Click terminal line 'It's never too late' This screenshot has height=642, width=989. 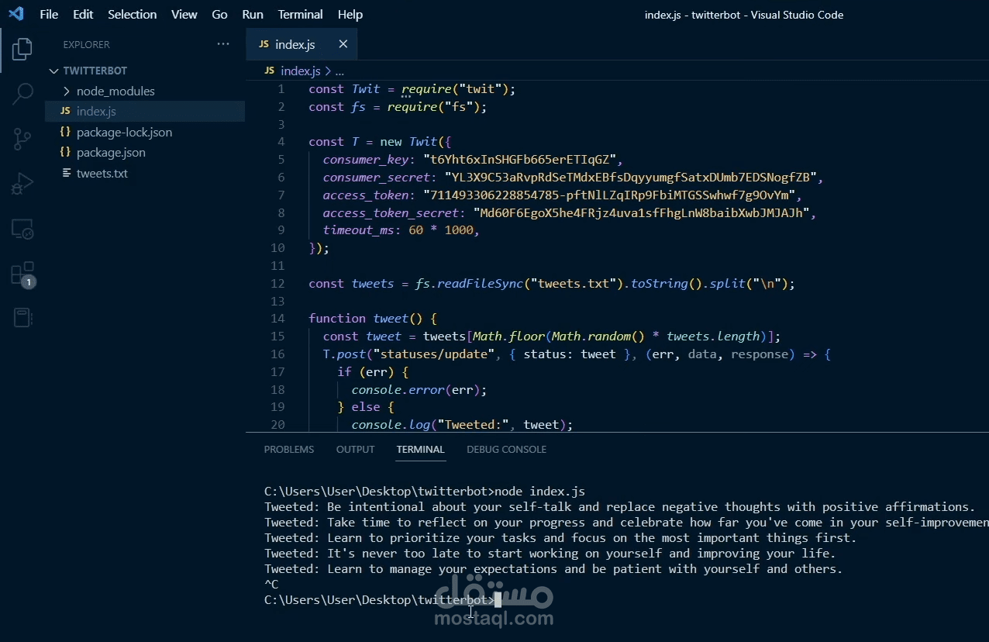pyautogui.click(x=550, y=554)
